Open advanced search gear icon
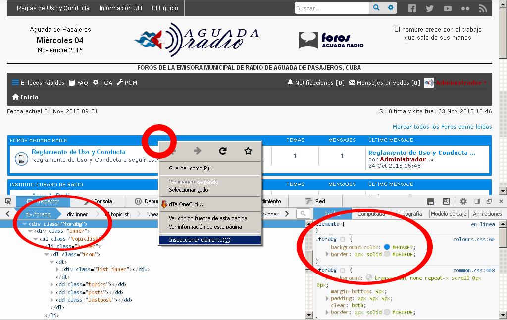 click(x=391, y=8)
